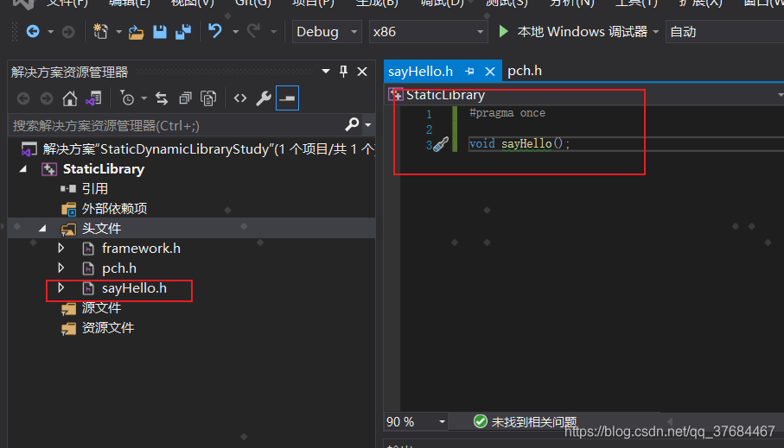Click the Solution Explorer Home icon
The height and width of the screenshot is (448, 784).
click(69, 98)
